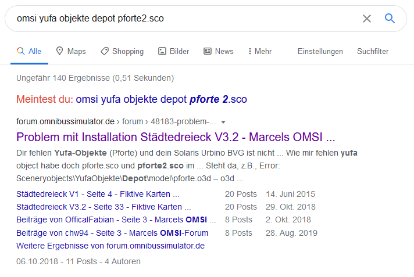Switch to the Bilder tab

[x=179, y=52]
